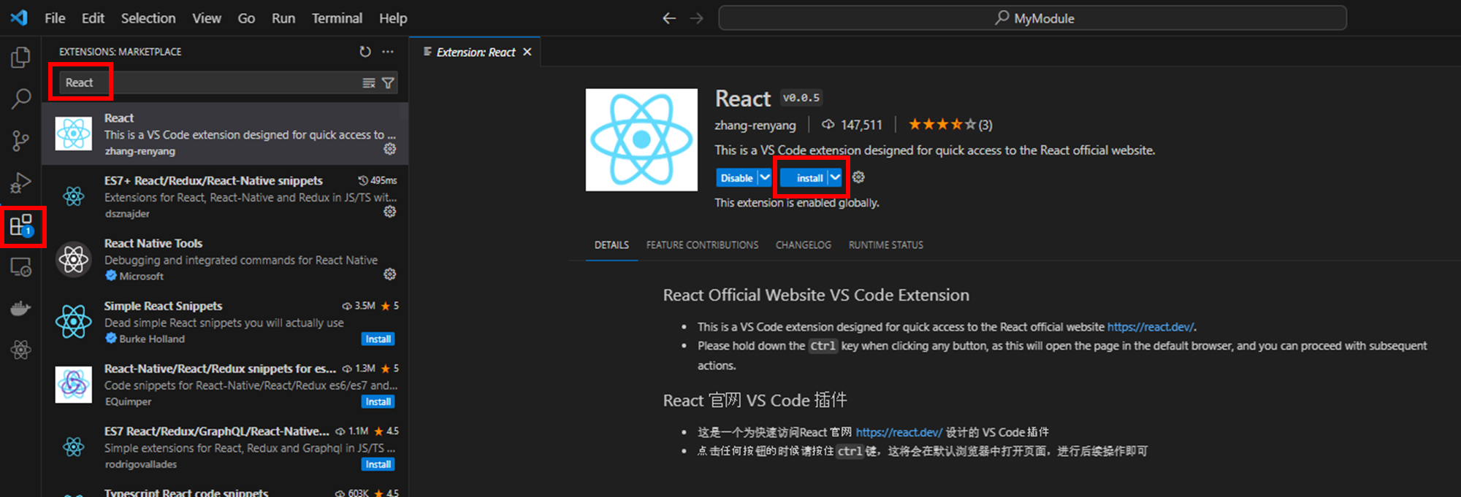
Task: Click the install button in React extension details
Action: coord(804,177)
